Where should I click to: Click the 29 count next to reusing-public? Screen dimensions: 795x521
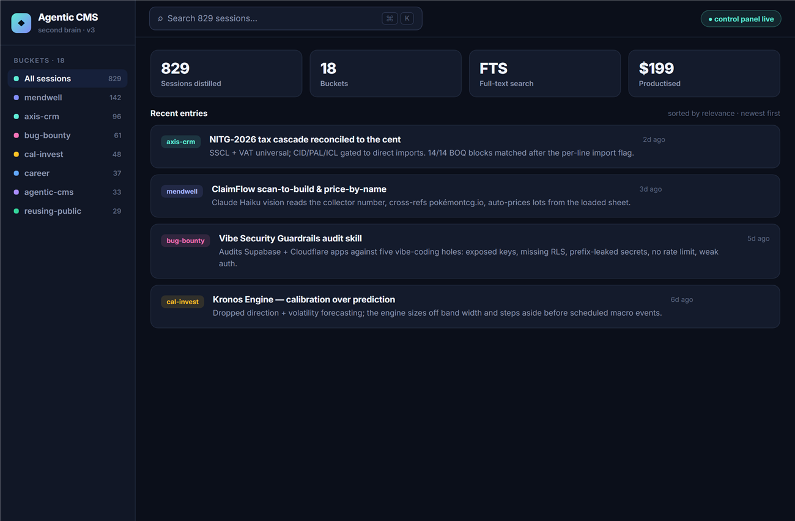117,211
